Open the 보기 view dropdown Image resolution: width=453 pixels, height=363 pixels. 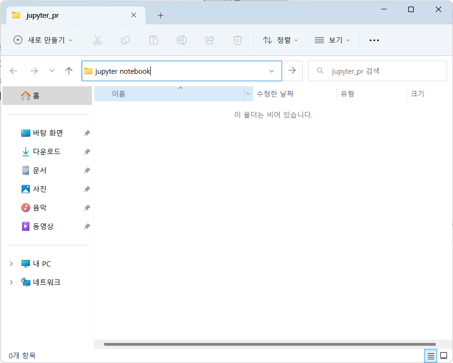coord(332,40)
